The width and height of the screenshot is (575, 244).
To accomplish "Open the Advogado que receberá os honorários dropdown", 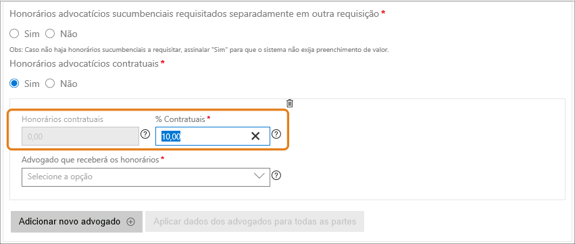I will tap(146, 177).
